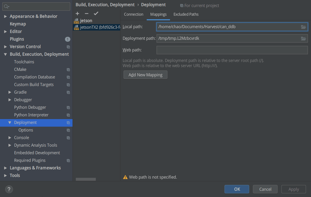Image resolution: width=311 pixels, height=197 pixels.
Task: Click search magnifier icon in settings search
Action: click(6, 6)
